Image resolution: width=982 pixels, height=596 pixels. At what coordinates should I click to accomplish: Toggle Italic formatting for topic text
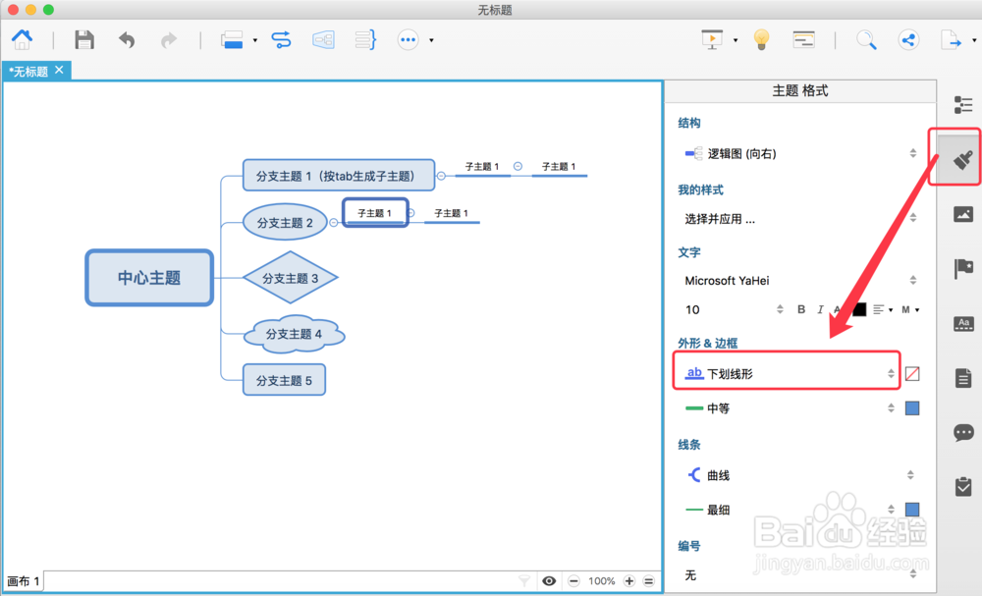pyautogui.click(x=820, y=308)
